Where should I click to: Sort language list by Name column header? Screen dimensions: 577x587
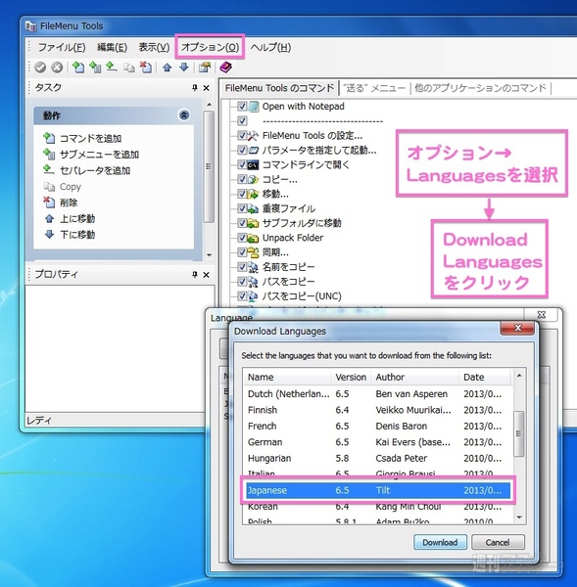pos(288,377)
